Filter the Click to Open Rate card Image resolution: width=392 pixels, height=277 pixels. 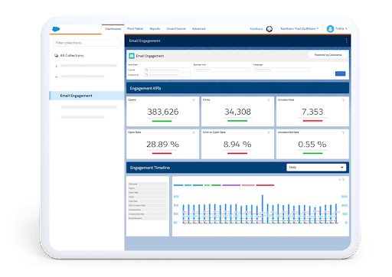tap(269, 132)
